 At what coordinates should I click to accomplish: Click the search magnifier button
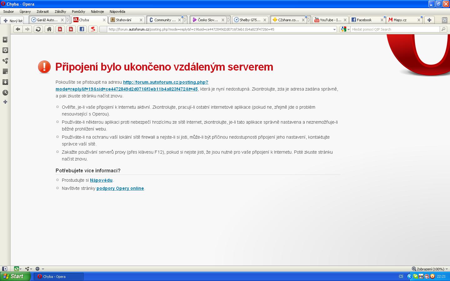pos(443,29)
